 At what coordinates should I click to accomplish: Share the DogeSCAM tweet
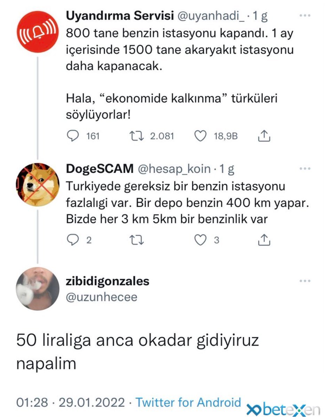click(x=264, y=240)
